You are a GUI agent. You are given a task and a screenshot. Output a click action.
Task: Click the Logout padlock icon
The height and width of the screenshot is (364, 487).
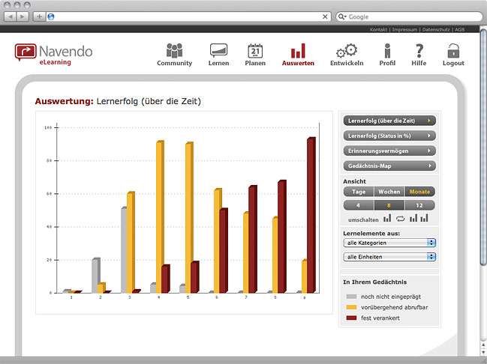click(x=453, y=51)
